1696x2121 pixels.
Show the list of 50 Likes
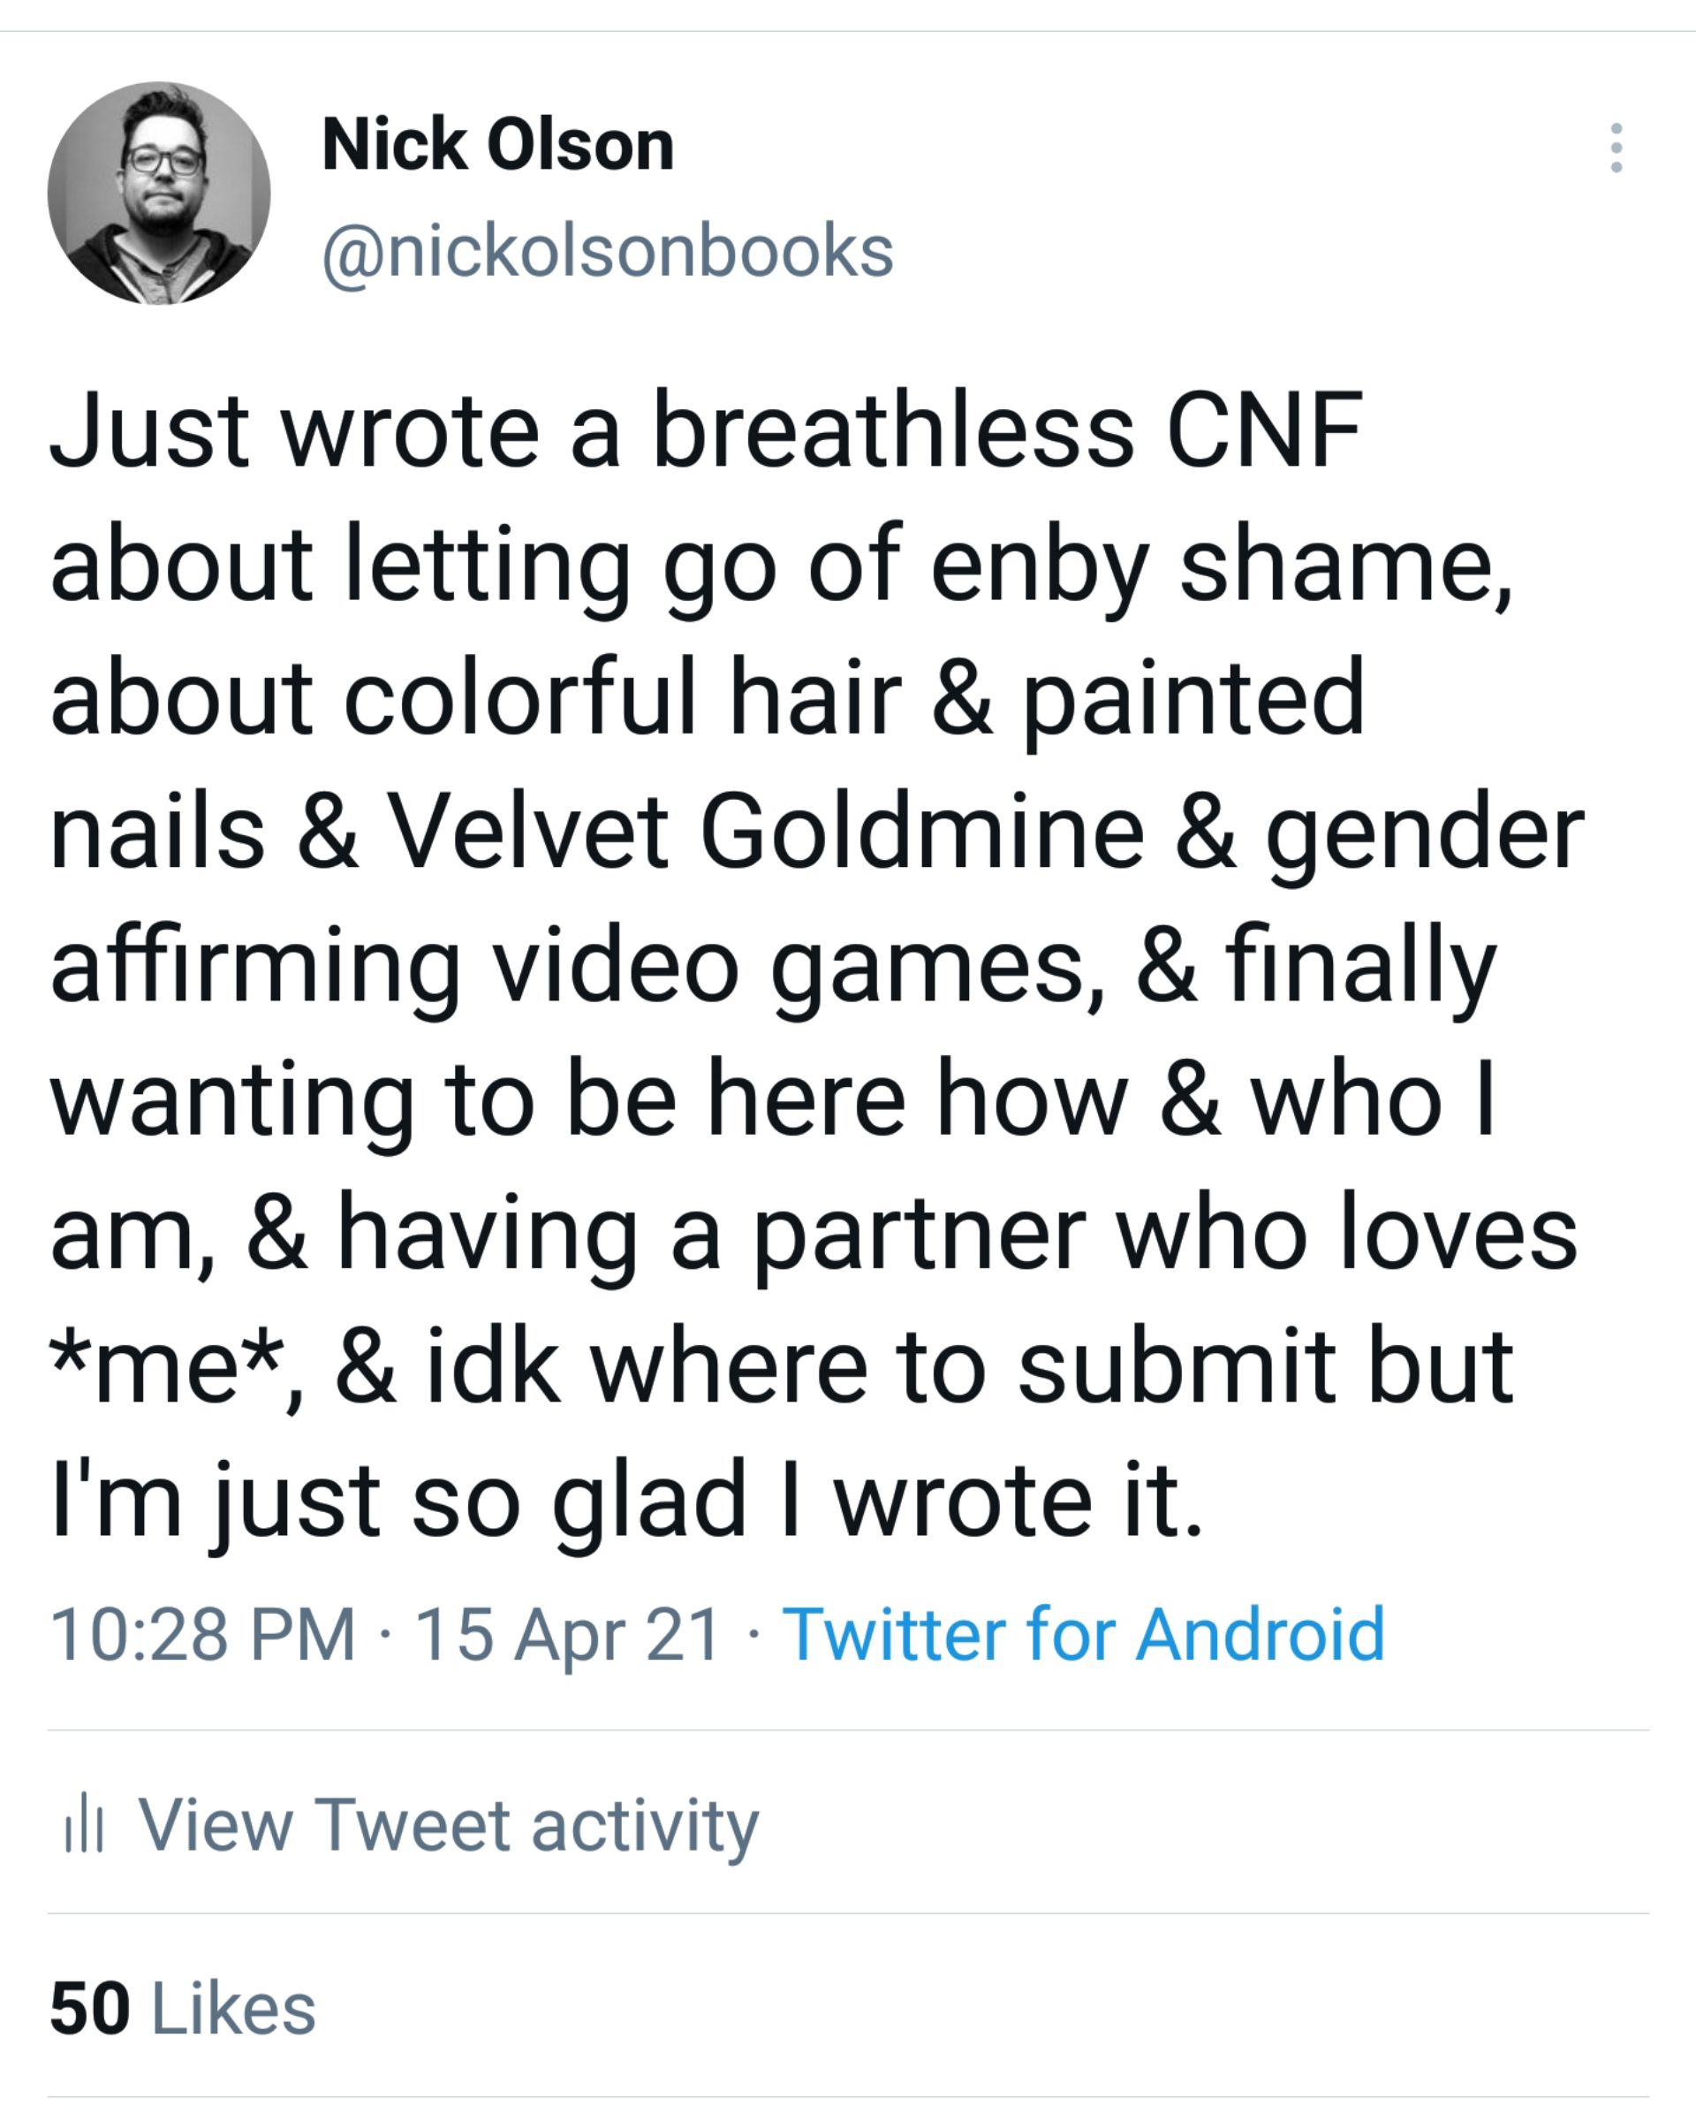click(183, 2008)
